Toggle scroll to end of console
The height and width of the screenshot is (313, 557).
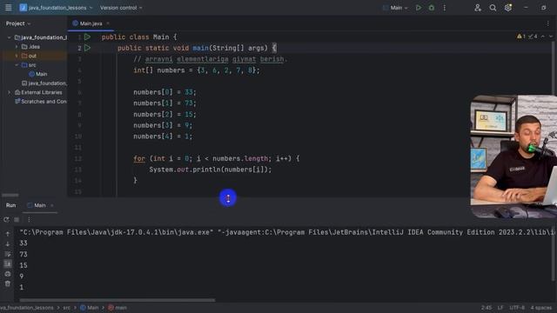[x=8, y=264]
